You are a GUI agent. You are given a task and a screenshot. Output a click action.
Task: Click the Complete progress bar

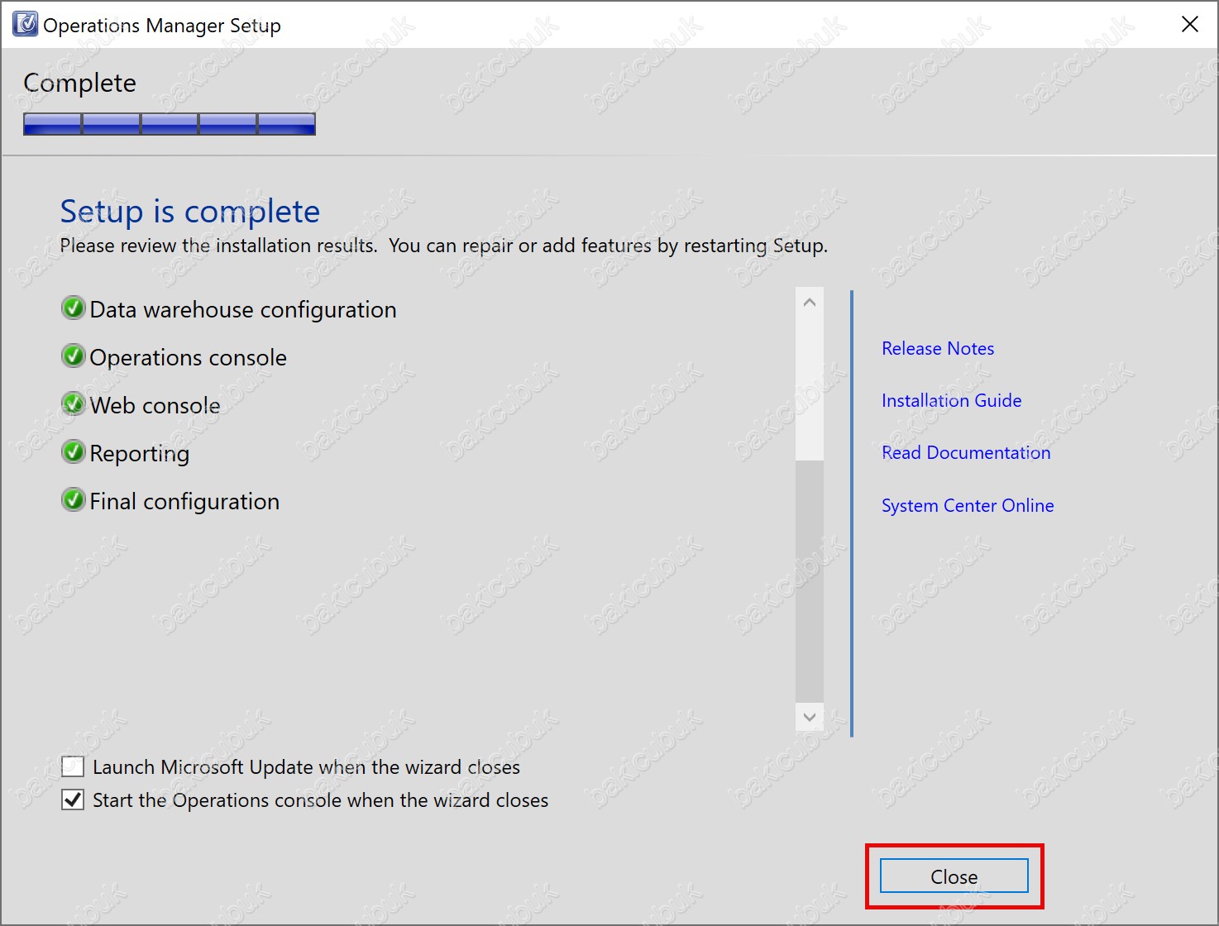[170, 124]
